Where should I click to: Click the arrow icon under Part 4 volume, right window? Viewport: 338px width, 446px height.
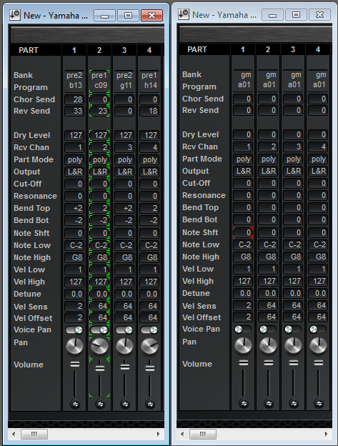coord(319,403)
